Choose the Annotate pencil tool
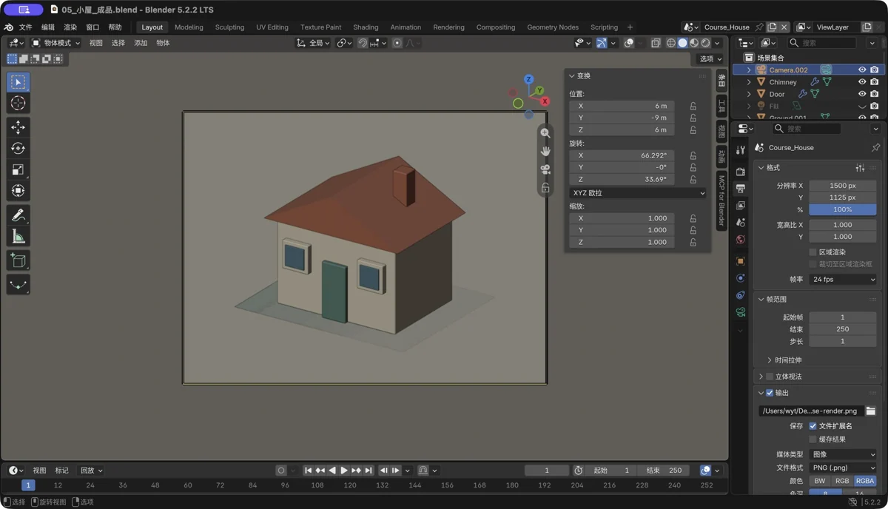Image resolution: width=888 pixels, height=509 pixels. [18, 215]
